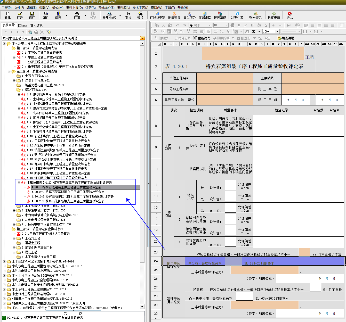Click the 打印 print icon
This screenshot has width=346, height=322.
point(77,15)
